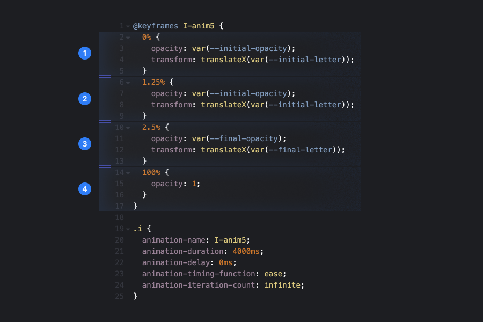Collapse the 2.5% keyframe fold arrow
483x322 pixels.
tap(128, 128)
